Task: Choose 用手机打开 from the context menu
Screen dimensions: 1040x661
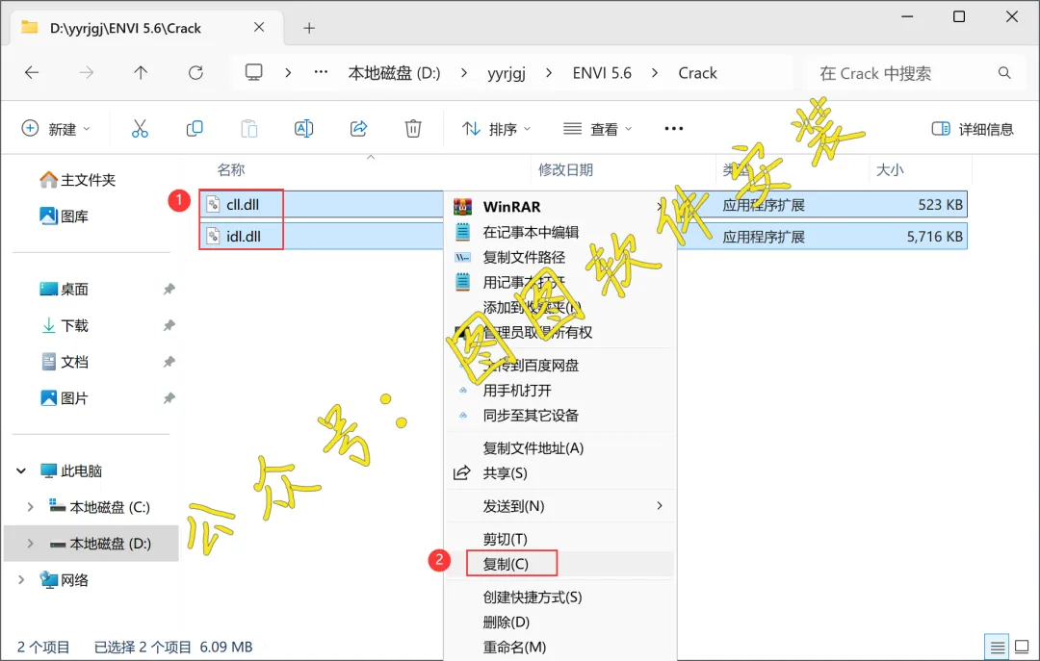Action: click(x=517, y=391)
